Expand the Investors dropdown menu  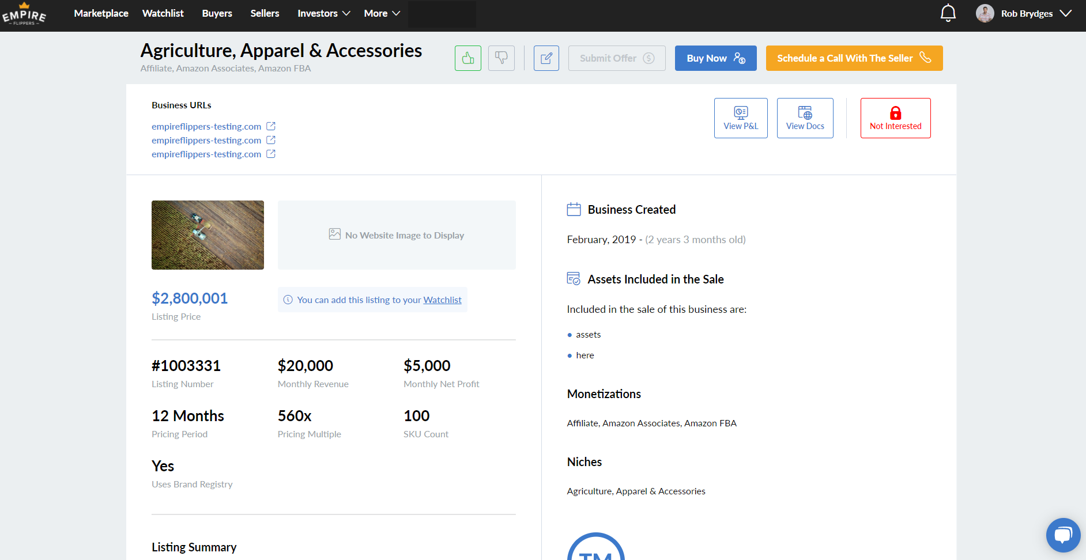pos(323,13)
